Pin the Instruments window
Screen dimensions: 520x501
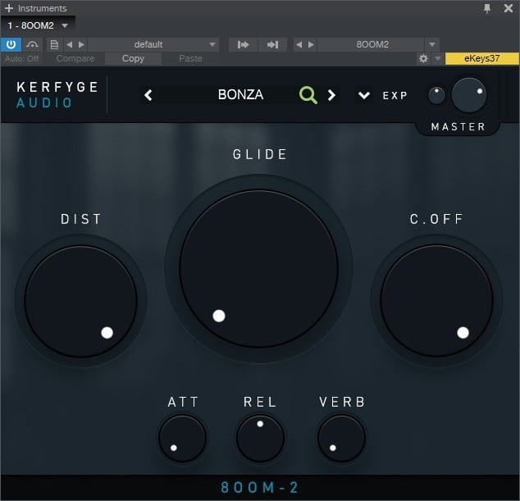pos(487,8)
